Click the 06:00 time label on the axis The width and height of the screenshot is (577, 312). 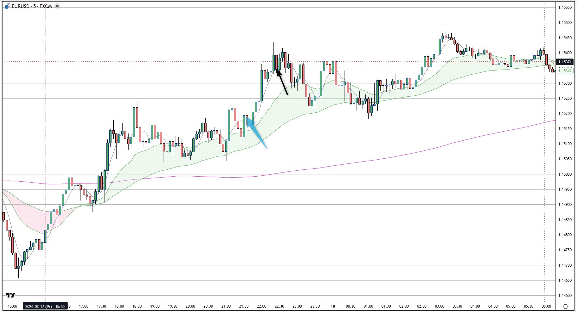tap(546, 306)
